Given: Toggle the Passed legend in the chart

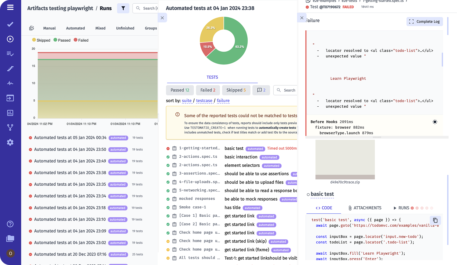Looking at the screenshot, I should point(62,40).
